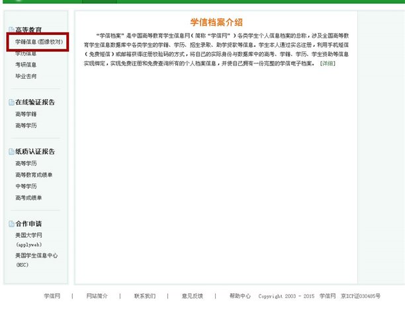The height and width of the screenshot is (311, 405).
Task: Click the icon beside 高等教育 heading
Action: point(11,30)
